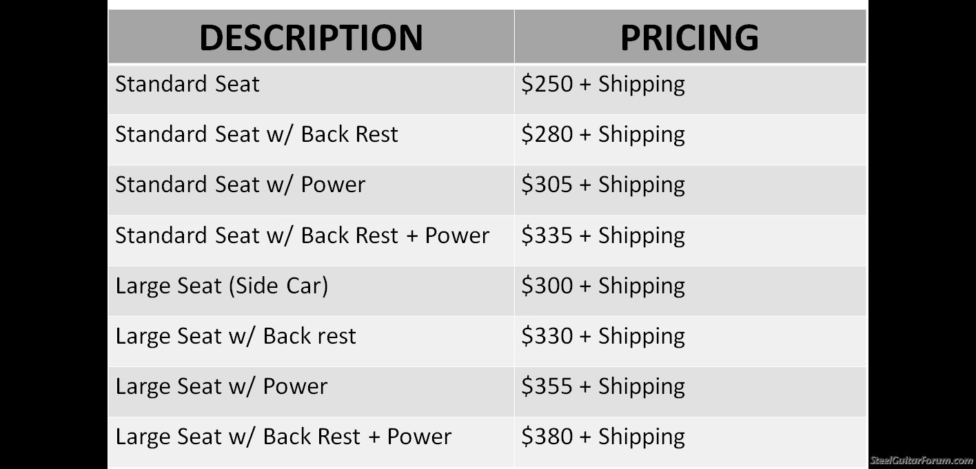Select the $380 + Shipping price
The image size is (976, 469).
[x=603, y=437]
